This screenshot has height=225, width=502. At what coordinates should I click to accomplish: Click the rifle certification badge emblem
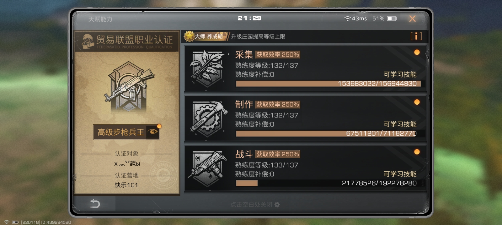coord(129,87)
